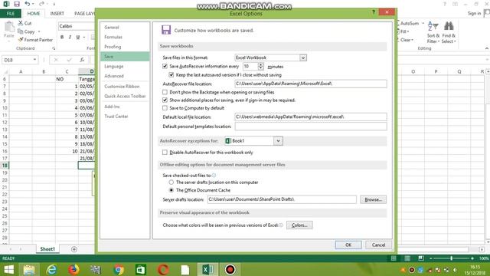Enable Don't show the Backstage checkbox
Image resolution: width=490 pixels, height=276 pixels.
coord(165,92)
